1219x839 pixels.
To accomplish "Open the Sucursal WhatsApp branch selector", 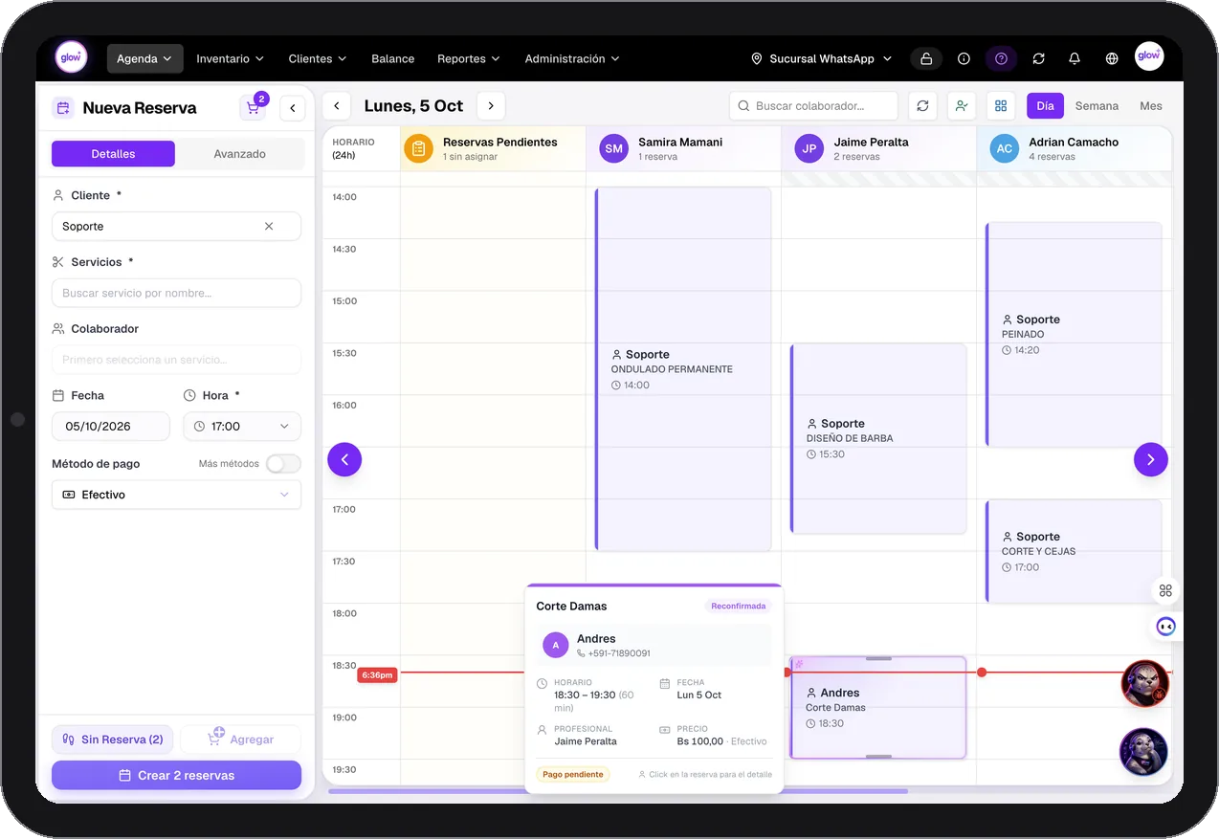I will [822, 58].
